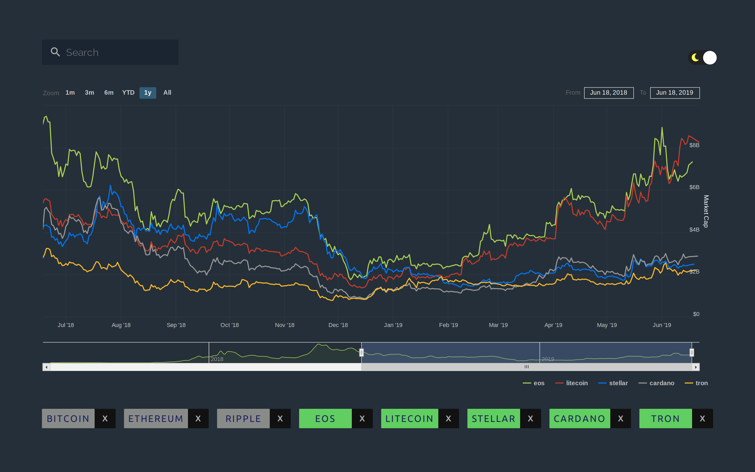Click the Oct '18 x-axis label
This screenshot has width=755, height=472.
(230, 325)
